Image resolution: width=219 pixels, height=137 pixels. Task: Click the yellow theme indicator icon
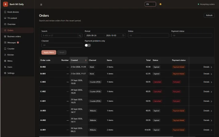[x=161, y=4]
